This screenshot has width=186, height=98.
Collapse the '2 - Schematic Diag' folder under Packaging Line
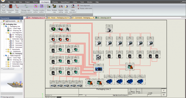tap(6, 39)
